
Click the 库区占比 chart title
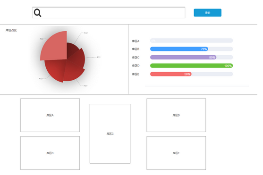(11, 30)
